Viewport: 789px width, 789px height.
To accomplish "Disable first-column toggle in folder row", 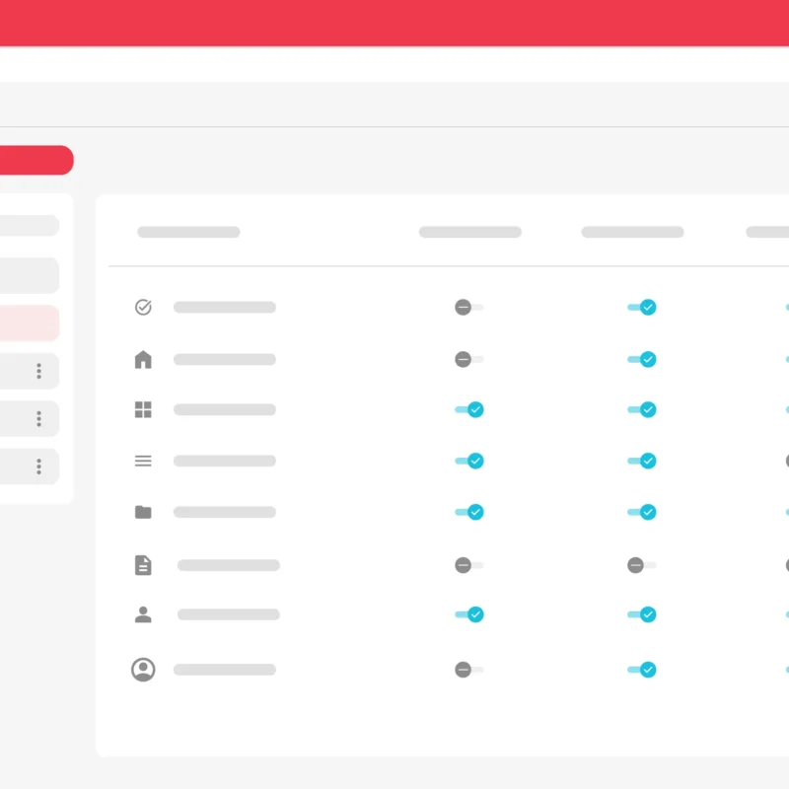I will (469, 512).
